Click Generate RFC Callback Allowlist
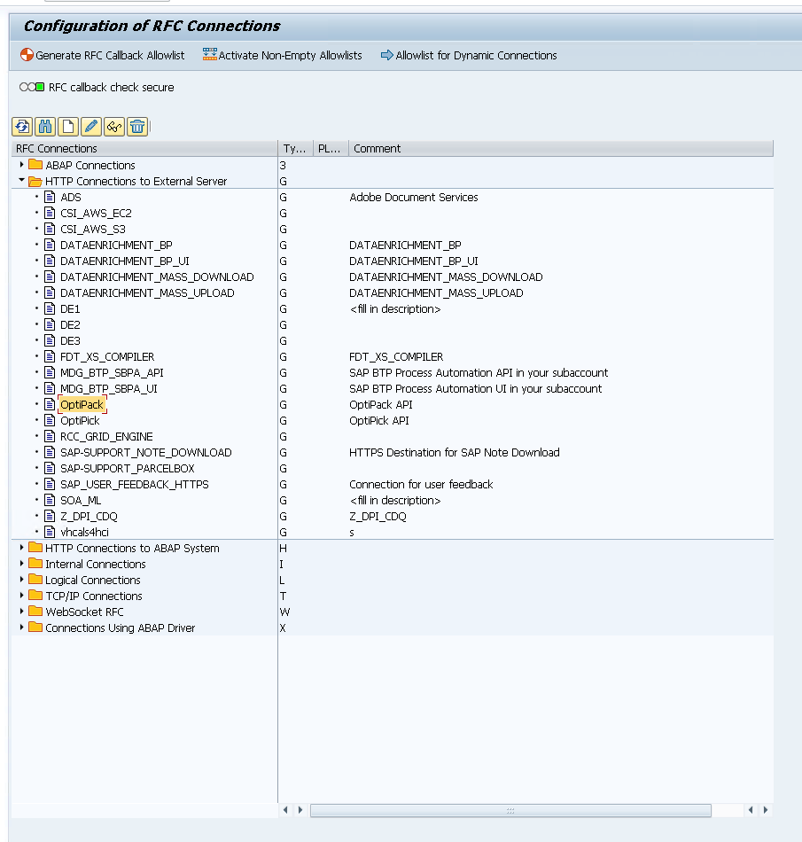Viewport: 802px width, 842px height. pos(102,56)
